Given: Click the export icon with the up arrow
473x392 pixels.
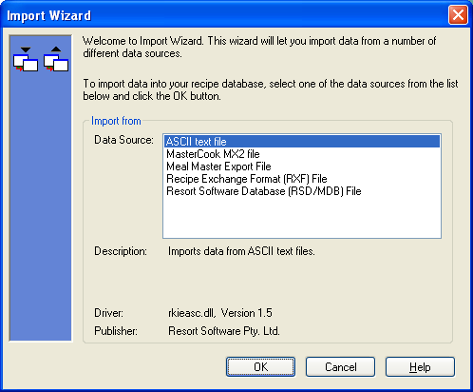Looking at the screenshot, I should pyautogui.click(x=56, y=59).
